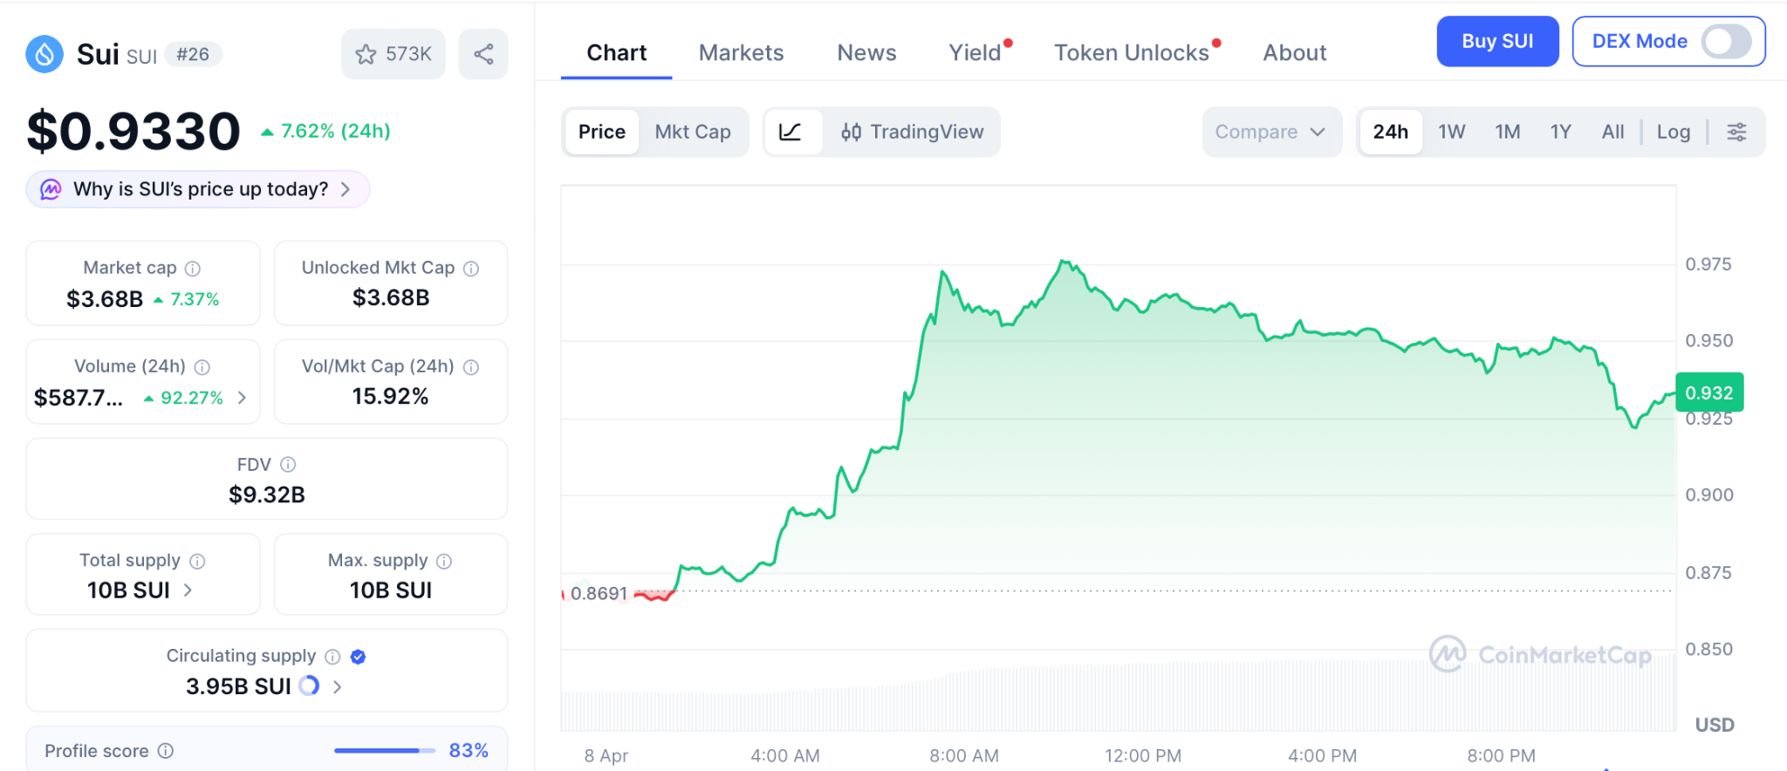Open chart settings sliders icon
Screen dimensions: 1787x771
coord(1736,132)
